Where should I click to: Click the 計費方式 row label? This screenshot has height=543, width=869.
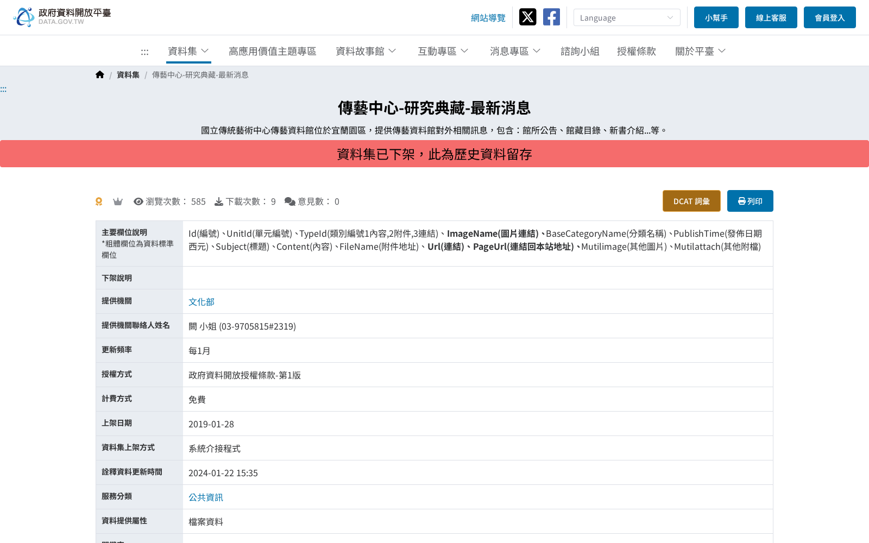coord(117,399)
